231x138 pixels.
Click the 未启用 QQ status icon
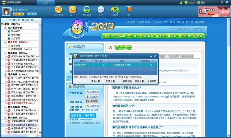pyautogui.click(x=87, y=101)
